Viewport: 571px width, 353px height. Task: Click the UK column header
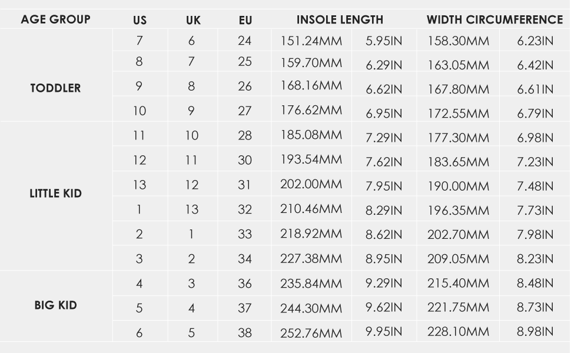click(x=193, y=21)
